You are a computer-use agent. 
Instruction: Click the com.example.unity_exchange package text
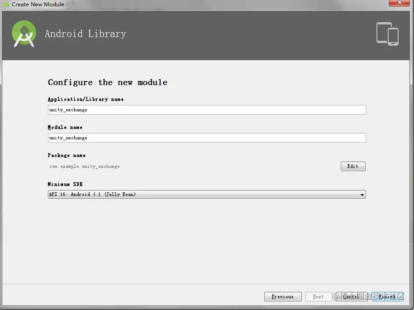point(85,167)
